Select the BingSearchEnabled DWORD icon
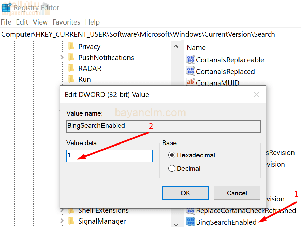The width and height of the screenshot is (301, 227). coord(190,222)
